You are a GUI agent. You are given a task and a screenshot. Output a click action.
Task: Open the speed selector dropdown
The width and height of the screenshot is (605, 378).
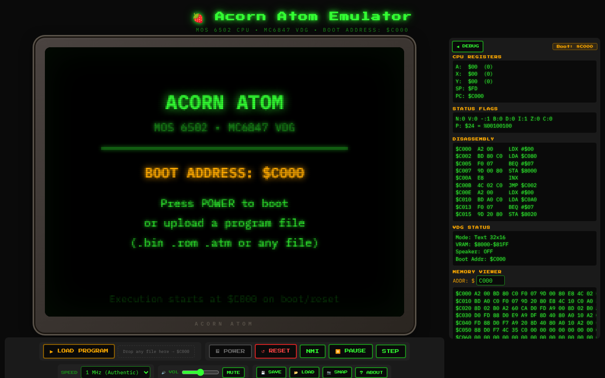(115, 372)
